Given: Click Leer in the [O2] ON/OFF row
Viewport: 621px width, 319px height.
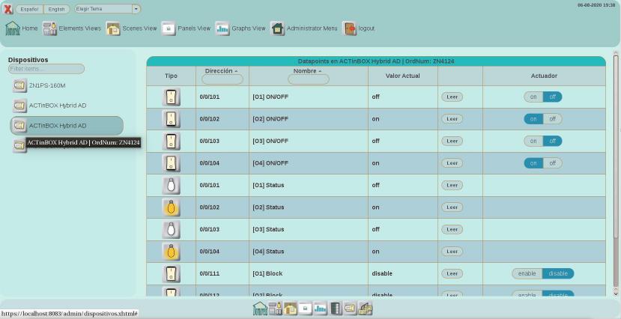Looking at the screenshot, I should click(452, 119).
